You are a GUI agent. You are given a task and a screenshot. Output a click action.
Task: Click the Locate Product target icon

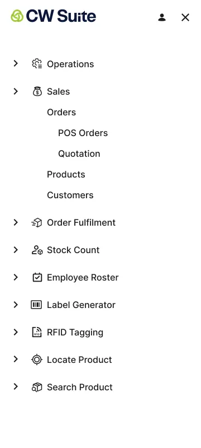tap(37, 360)
